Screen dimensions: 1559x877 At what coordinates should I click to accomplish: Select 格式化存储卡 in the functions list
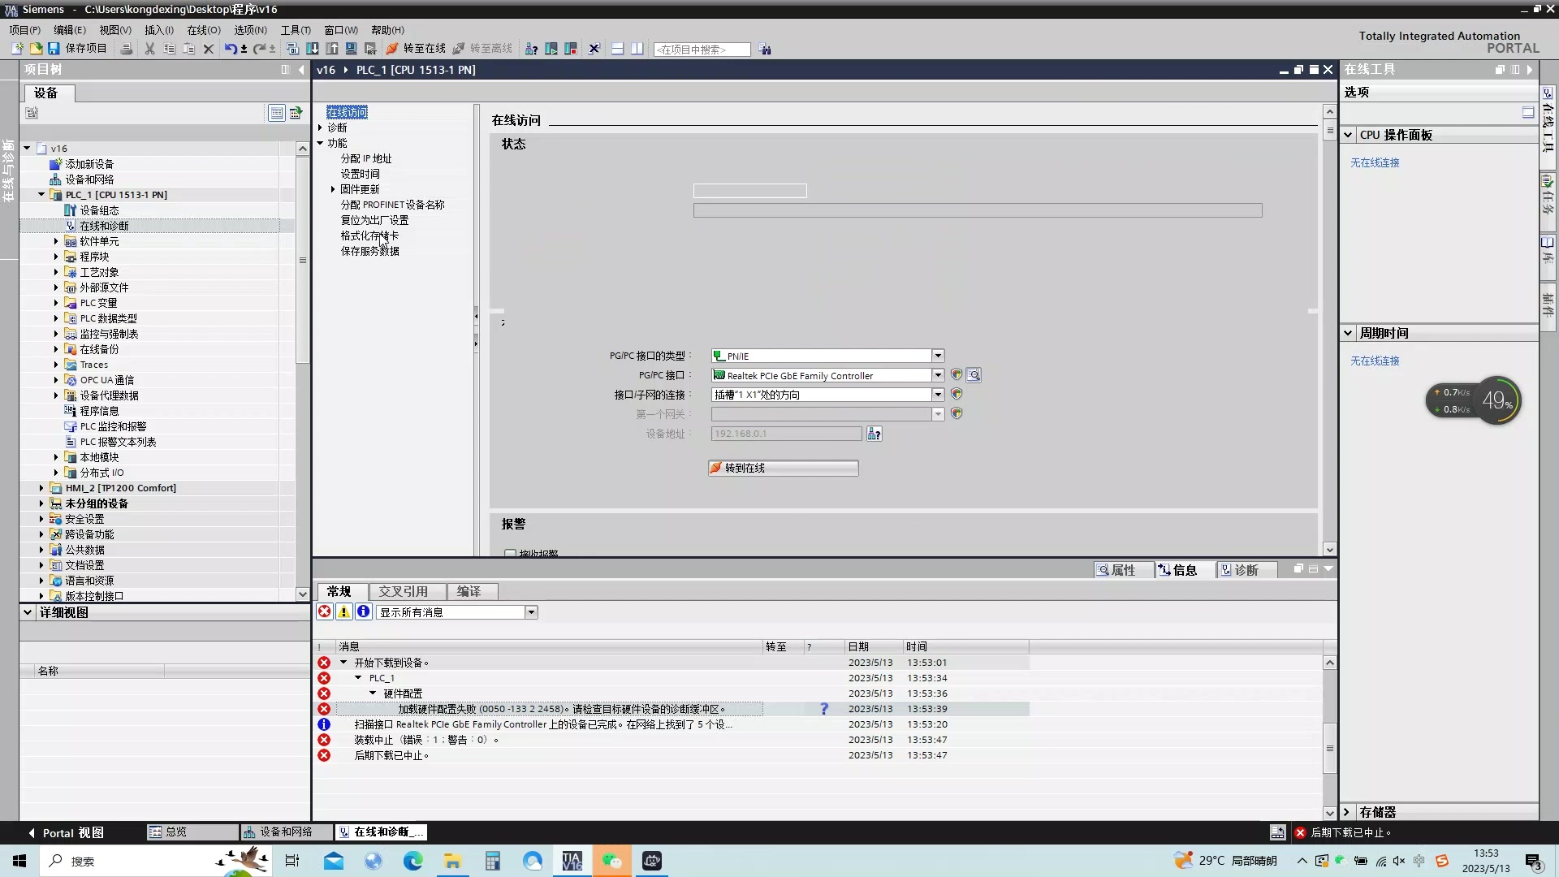tap(369, 235)
